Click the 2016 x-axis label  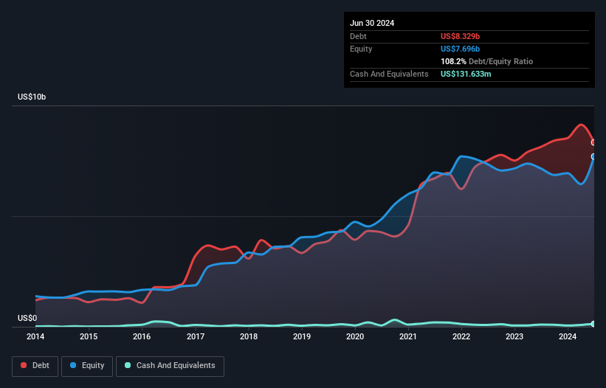[x=142, y=336]
